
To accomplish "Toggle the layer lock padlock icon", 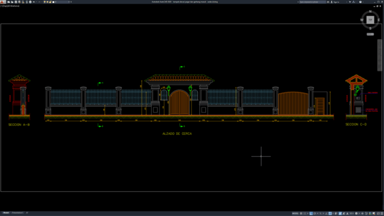I will (50, 2).
